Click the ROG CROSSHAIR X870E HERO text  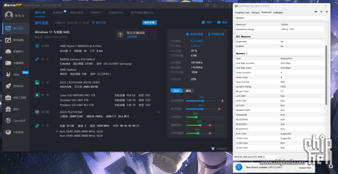pos(80,82)
